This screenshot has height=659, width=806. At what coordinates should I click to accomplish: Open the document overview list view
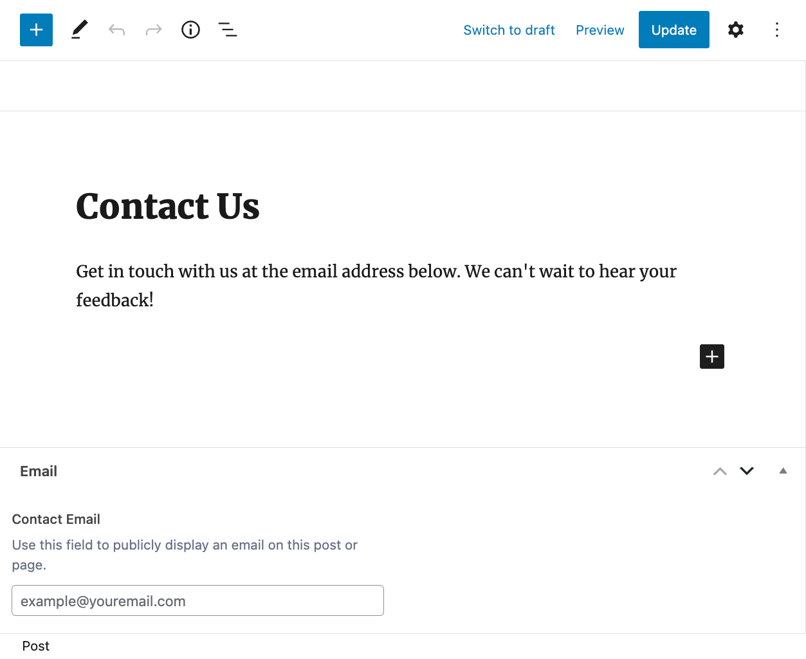(227, 30)
